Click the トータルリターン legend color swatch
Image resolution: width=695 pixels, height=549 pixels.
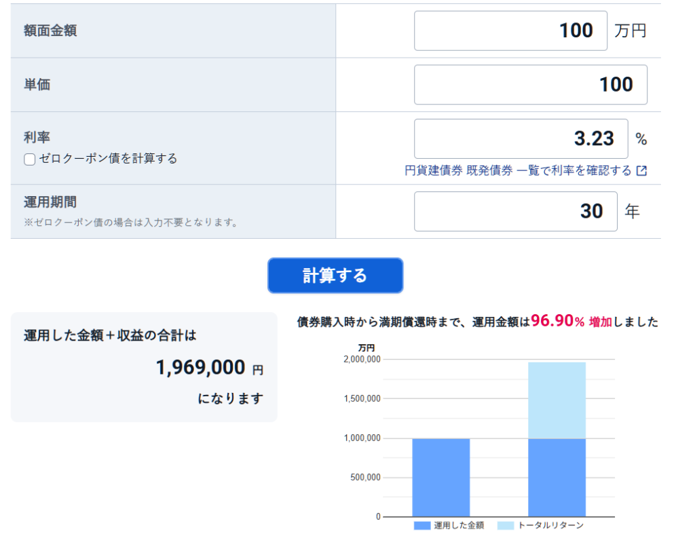coord(506,526)
